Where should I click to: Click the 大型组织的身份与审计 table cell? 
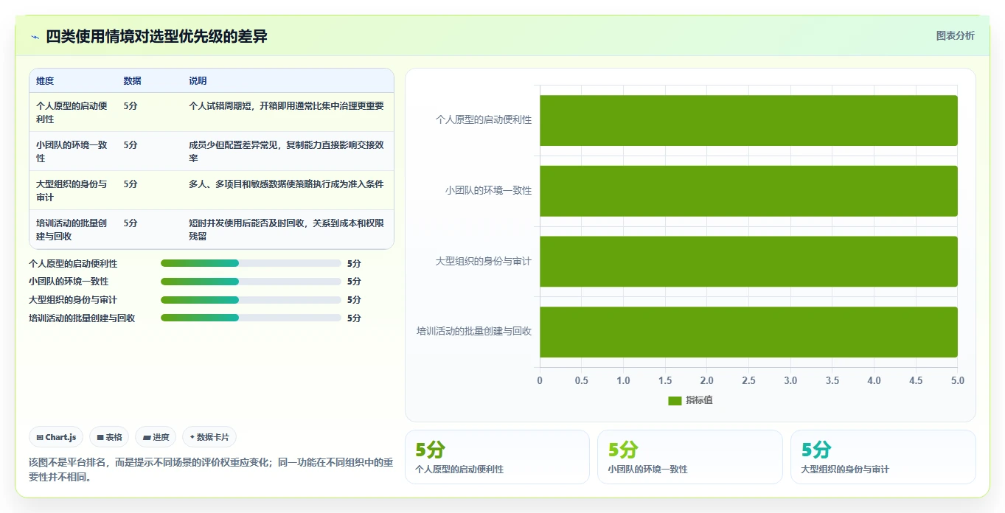tap(73, 190)
